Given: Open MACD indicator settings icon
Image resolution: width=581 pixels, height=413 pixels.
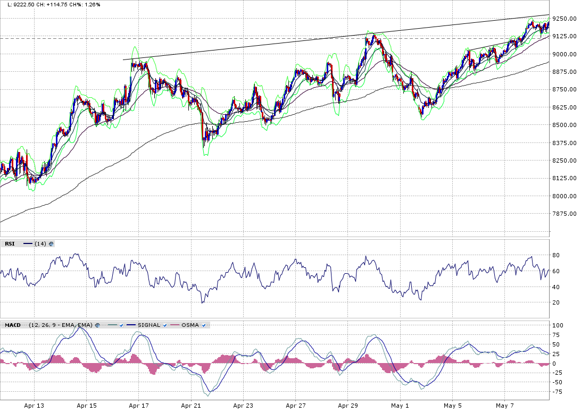Looking at the screenshot, I should [97, 325].
